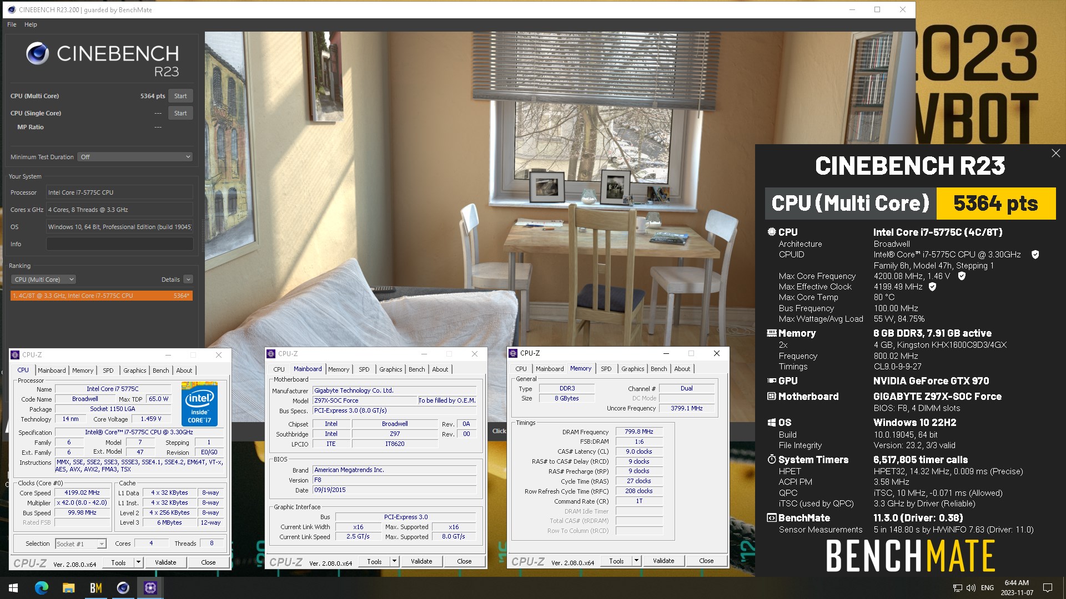
Task: Open the Windows Start menu
Action: [x=13, y=588]
